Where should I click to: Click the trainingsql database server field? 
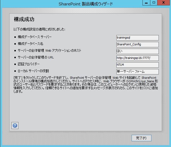point(137,38)
